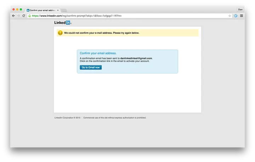Maximize the window with green button
The height and width of the screenshot is (162, 255).
[21, 10]
